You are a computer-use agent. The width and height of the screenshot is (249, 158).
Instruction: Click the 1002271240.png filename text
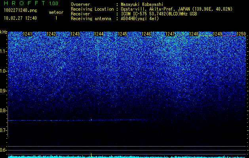pos(21,10)
